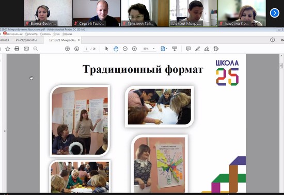Expand the fit page options dropdown
284x195 pixels.
tap(167, 49)
